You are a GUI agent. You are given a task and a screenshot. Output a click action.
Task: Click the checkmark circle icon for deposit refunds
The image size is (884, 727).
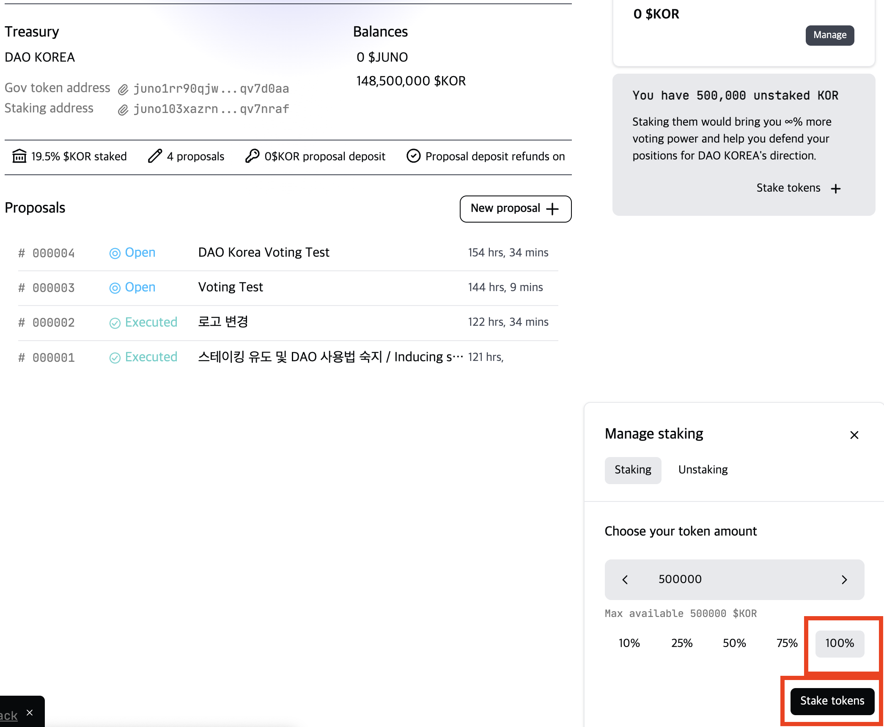coord(413,156)
